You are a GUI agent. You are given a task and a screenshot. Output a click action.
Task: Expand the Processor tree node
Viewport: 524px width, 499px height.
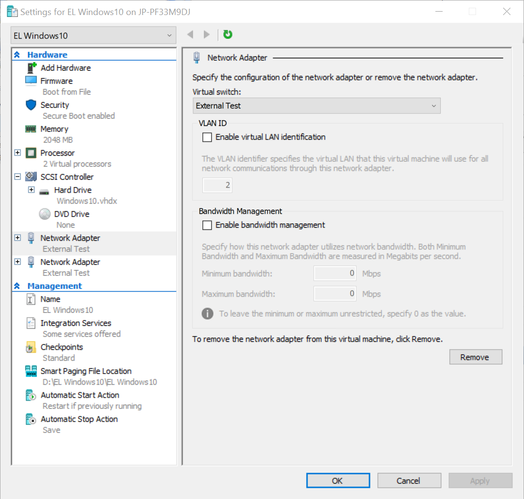pyautogui.click(x=18, y=153)
